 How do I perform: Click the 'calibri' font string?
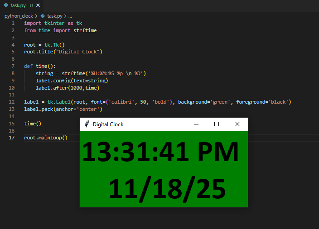121,102
